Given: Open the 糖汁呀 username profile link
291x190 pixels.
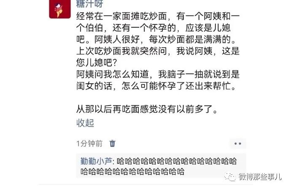Looking at the screenshot, I should tap(90, 4).
